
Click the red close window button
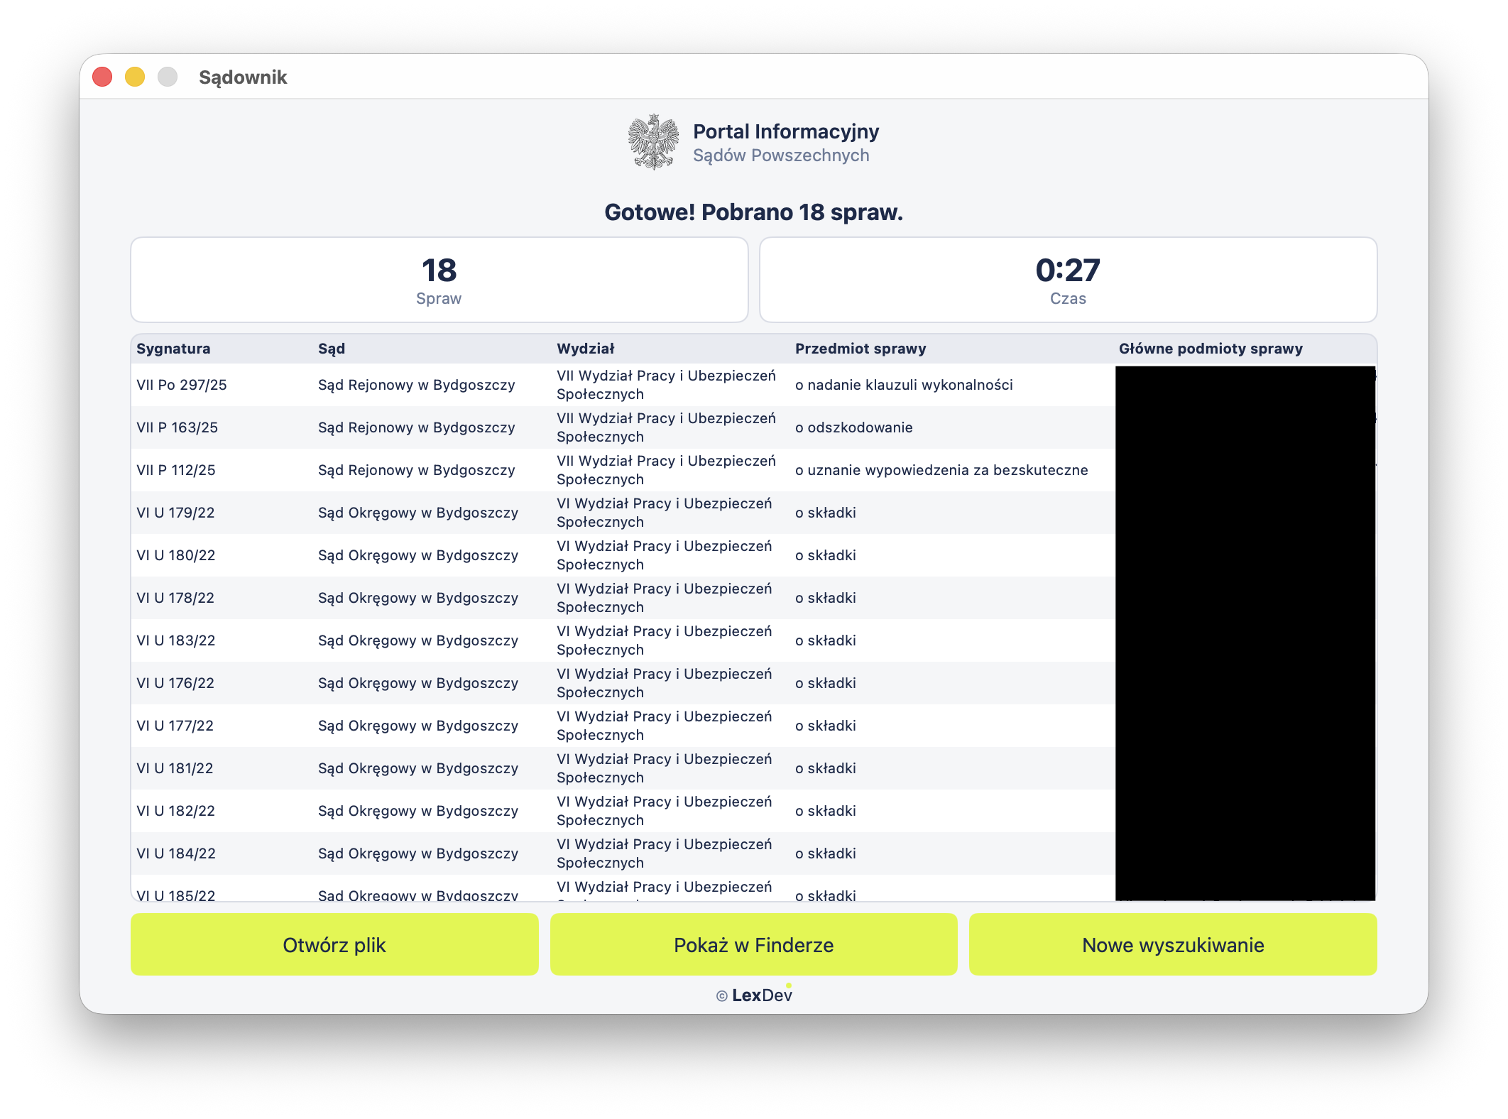pos(102,77)
